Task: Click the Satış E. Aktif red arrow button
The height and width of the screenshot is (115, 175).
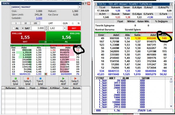Action: [x=76, y=81]
